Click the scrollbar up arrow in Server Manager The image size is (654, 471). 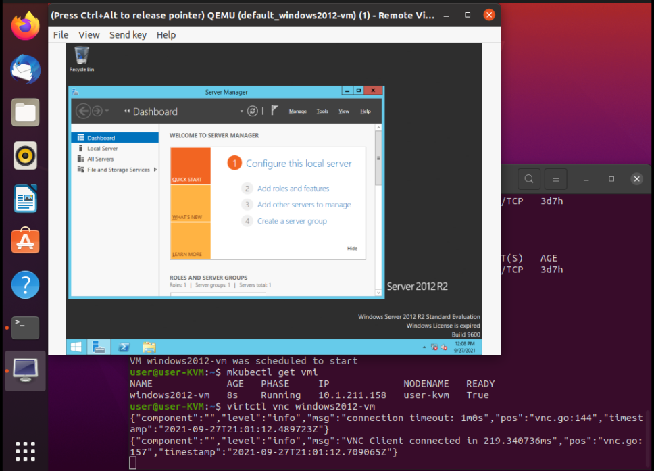click(x=378, y=127)
